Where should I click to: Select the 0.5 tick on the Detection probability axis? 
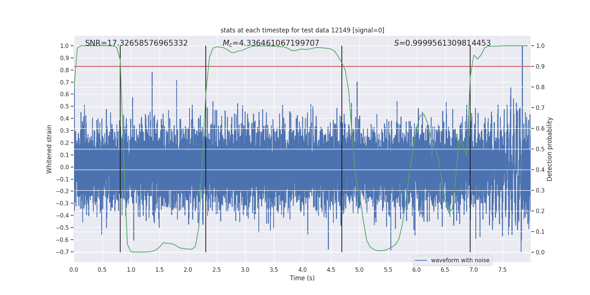[540, 149]
